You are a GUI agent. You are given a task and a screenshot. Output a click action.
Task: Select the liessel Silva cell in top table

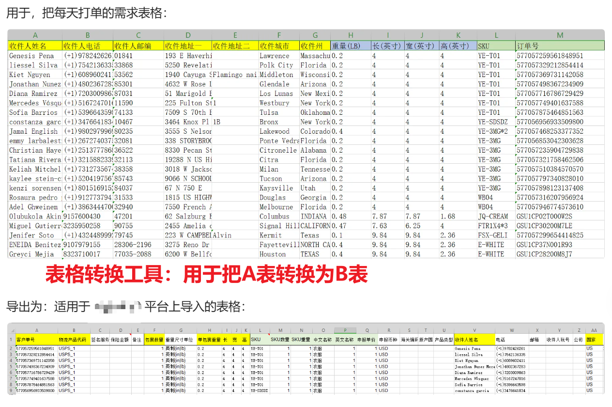[x=35, y=65]
